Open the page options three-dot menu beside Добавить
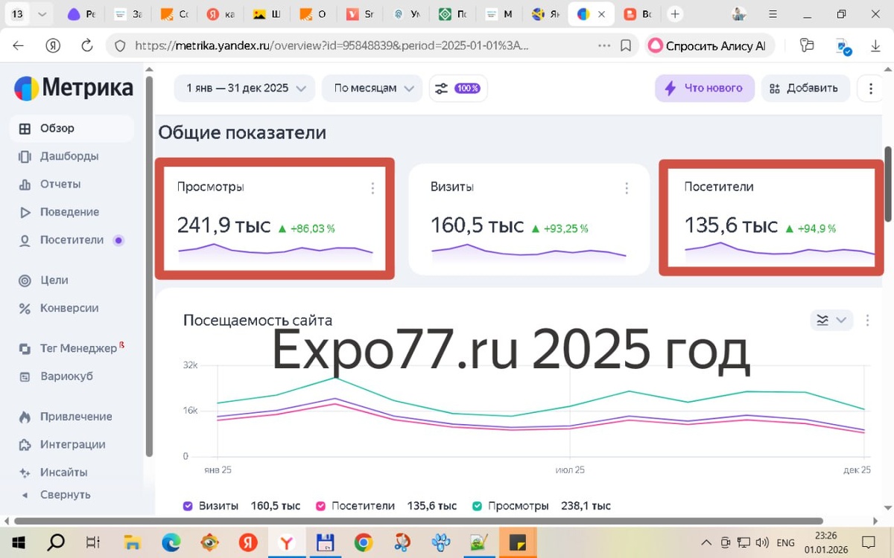Screen dimensions: 894x558 [x=870, y=89]
